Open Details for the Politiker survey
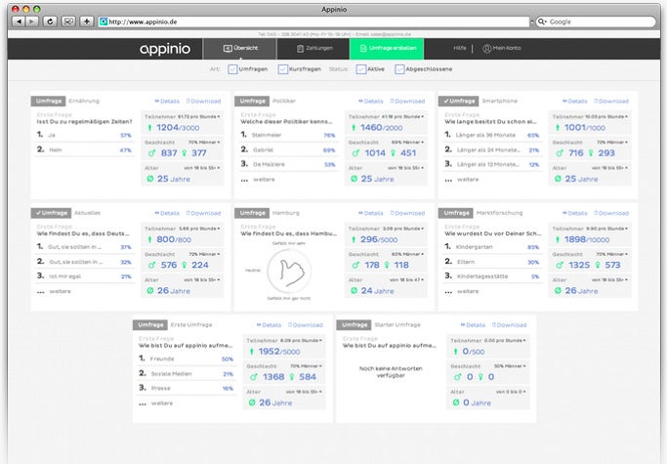667x464 pixels. coord(371,102)
